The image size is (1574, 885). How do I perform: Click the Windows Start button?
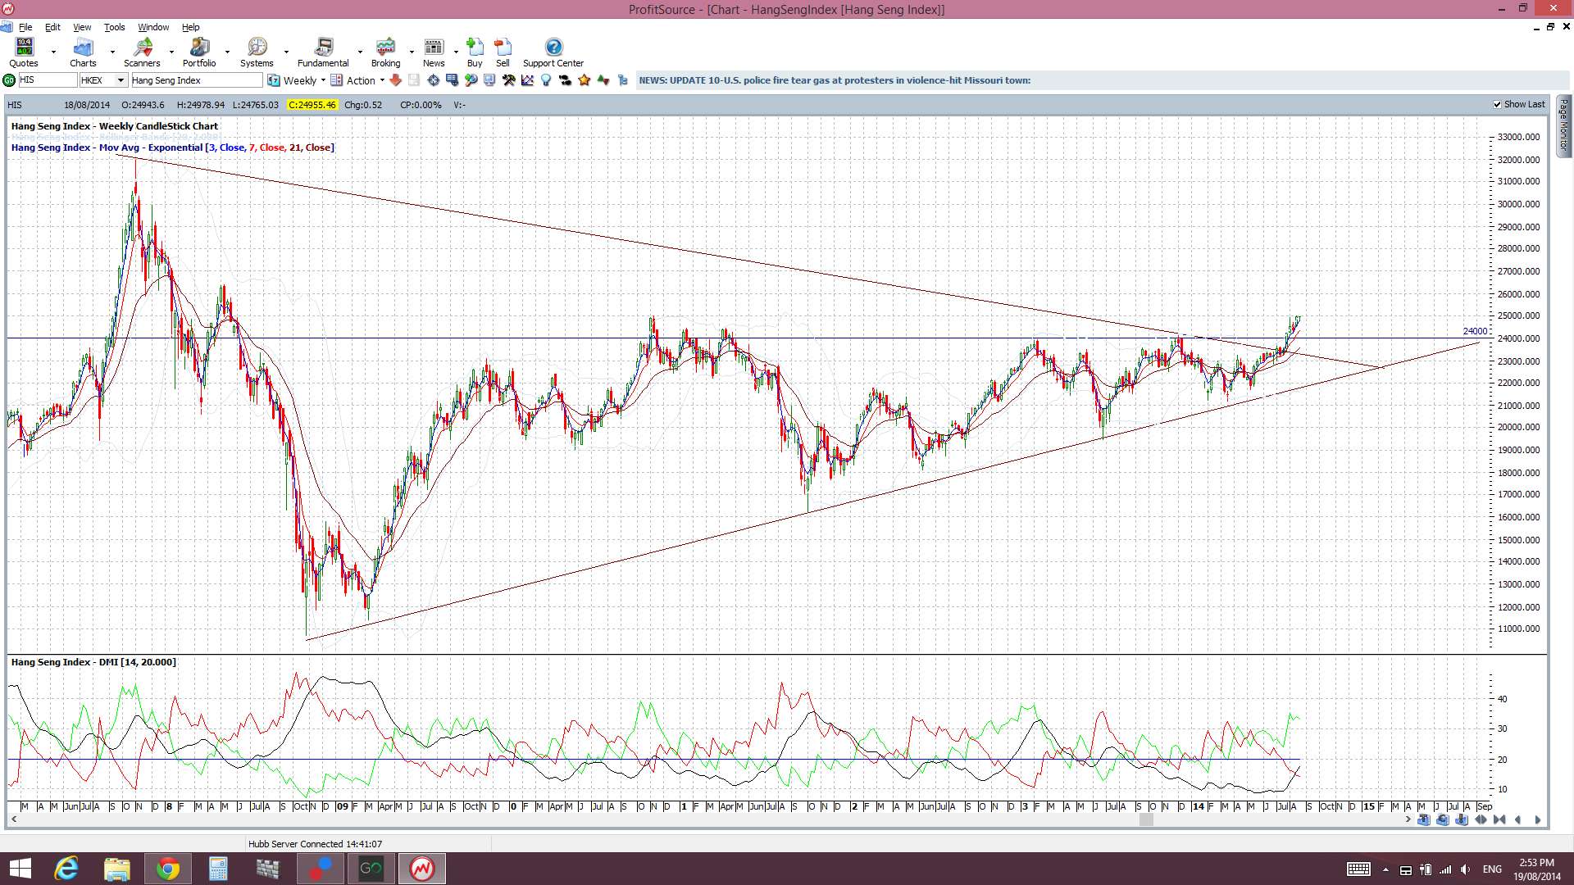click(20, 869)
